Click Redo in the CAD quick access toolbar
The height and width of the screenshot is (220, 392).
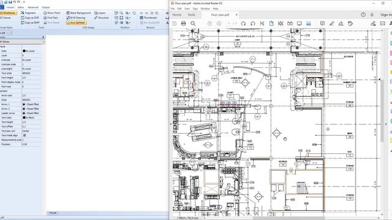pyautogui.click(x=19, y=2)
